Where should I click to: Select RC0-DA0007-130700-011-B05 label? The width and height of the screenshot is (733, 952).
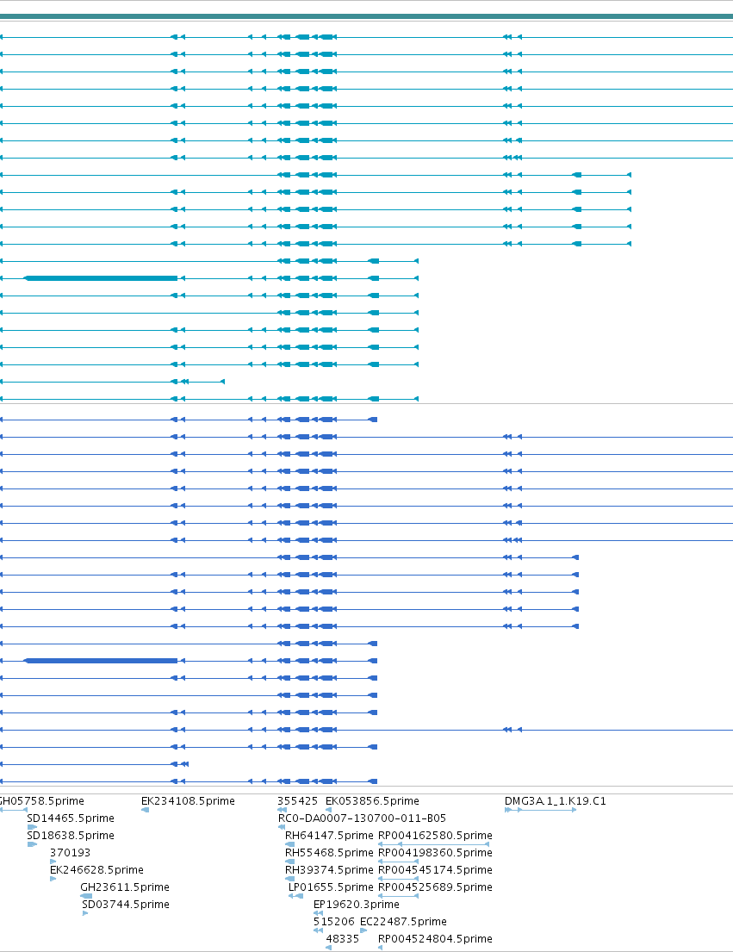(x=362, y=818)
